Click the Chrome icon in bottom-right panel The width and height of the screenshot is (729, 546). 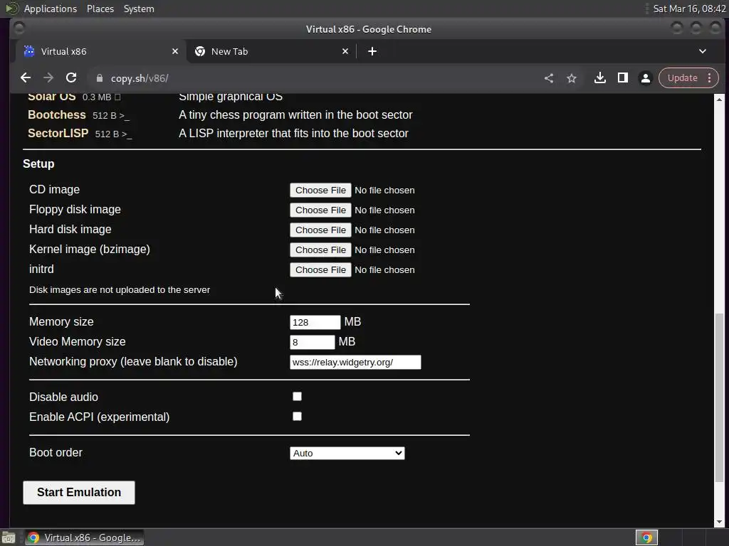[x=646, y=537]
